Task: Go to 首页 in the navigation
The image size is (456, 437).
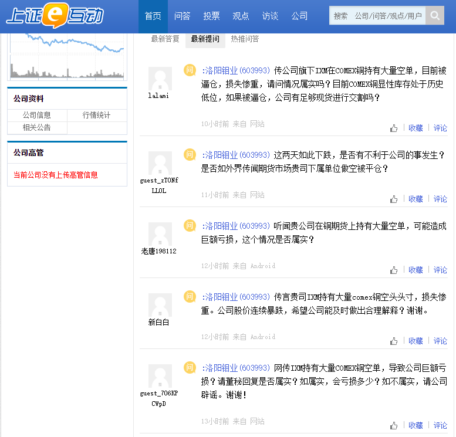Action: click(153, 16)
